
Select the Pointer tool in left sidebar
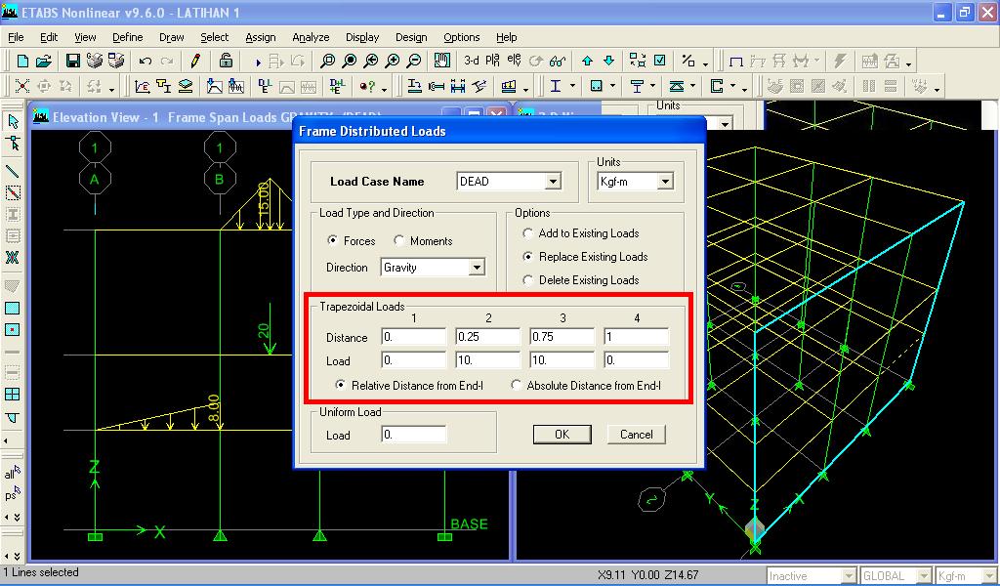tap(13, 121)
